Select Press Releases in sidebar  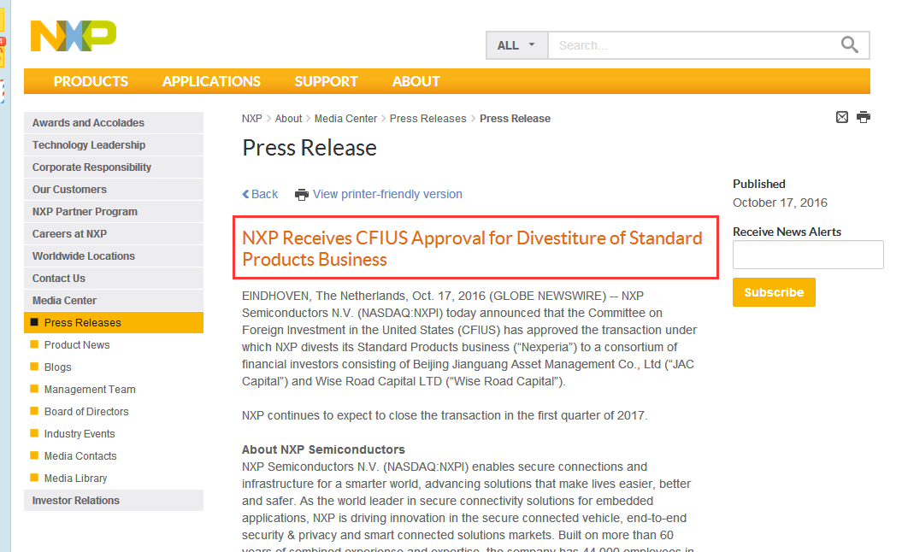114,323
